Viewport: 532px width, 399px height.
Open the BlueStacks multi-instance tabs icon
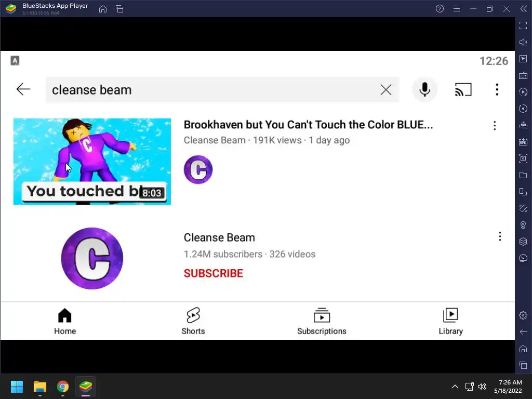coord(119,9)
